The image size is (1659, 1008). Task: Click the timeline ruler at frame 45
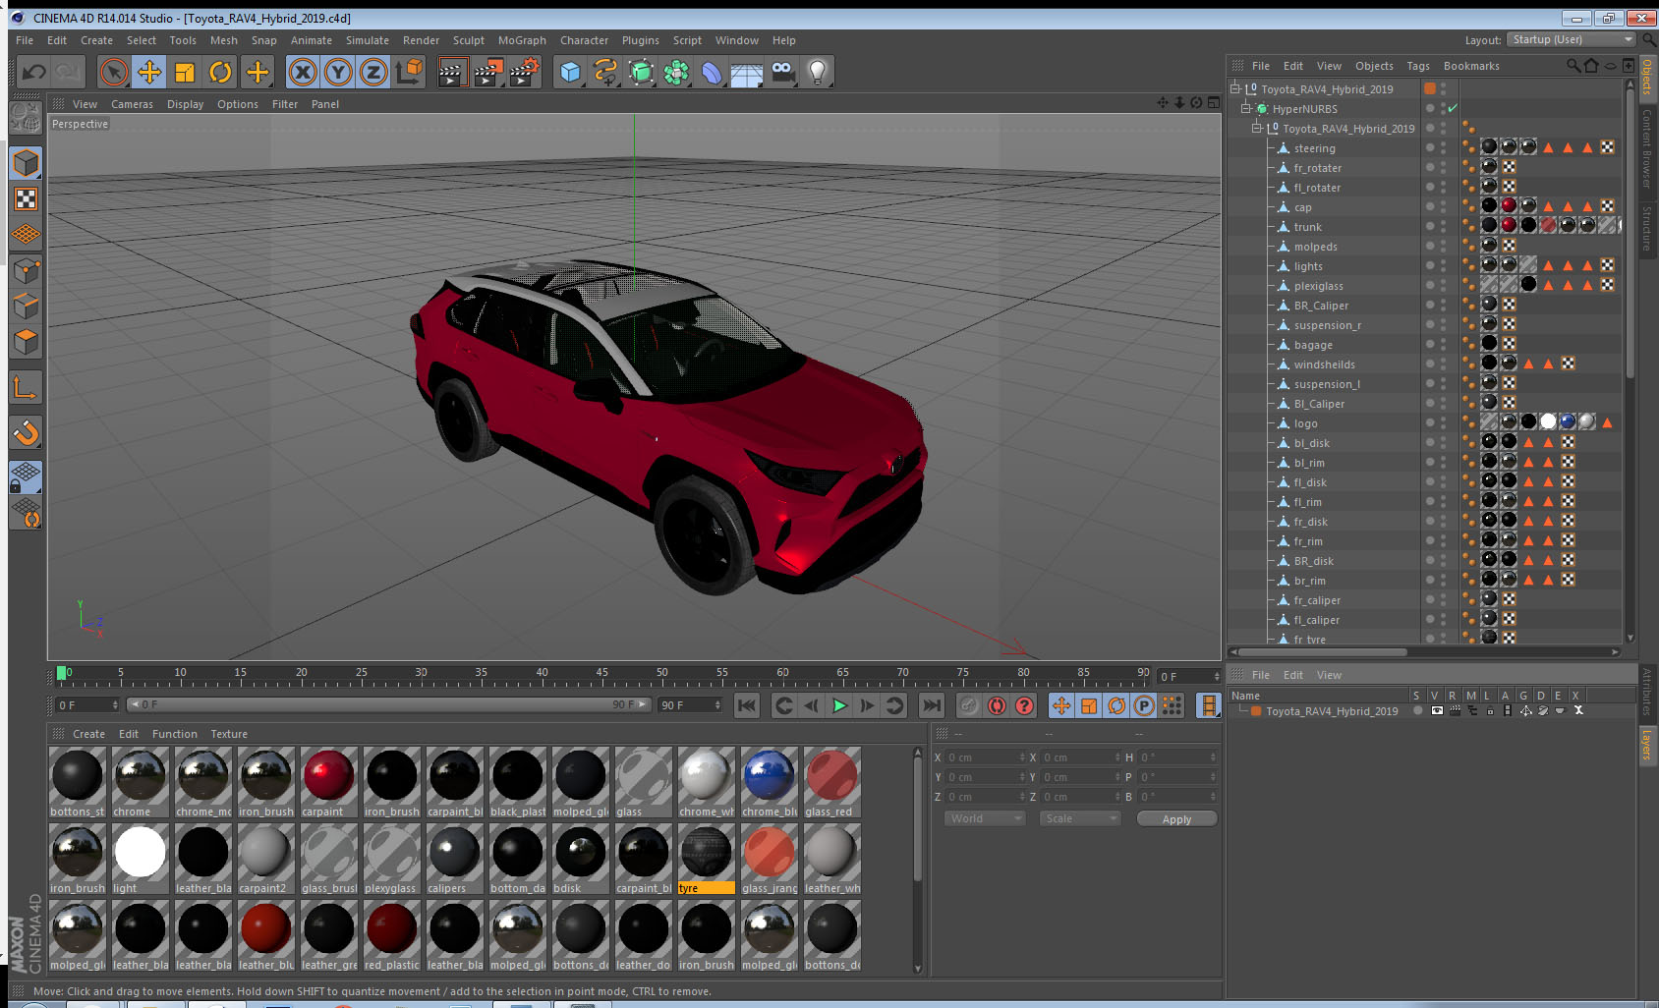(601, 676)
